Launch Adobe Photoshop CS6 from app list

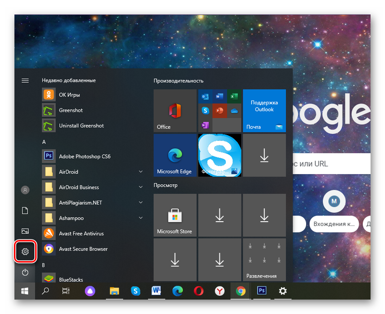pos(84,156)
